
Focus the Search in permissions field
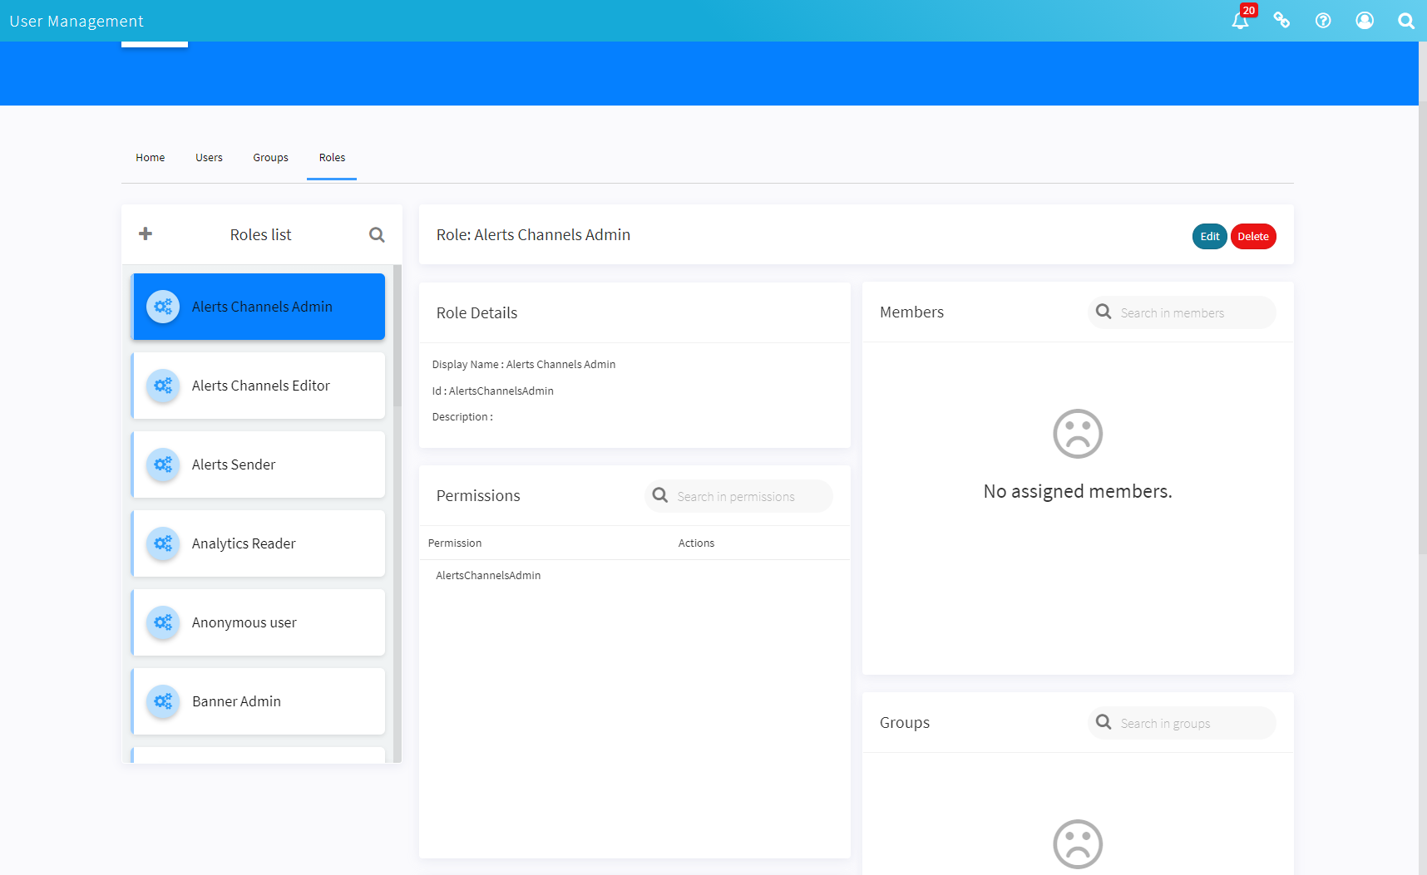click(x=738, y=496)
